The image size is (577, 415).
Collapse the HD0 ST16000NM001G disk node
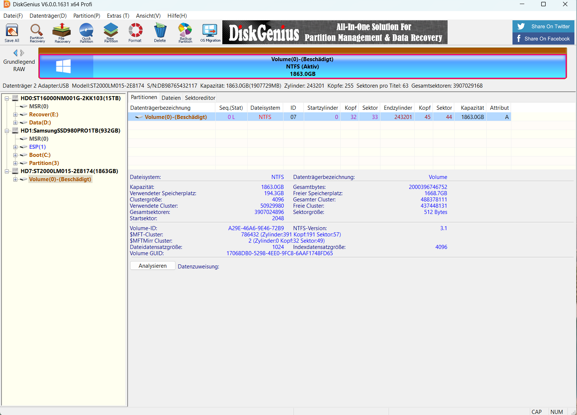tap(7, 98)
